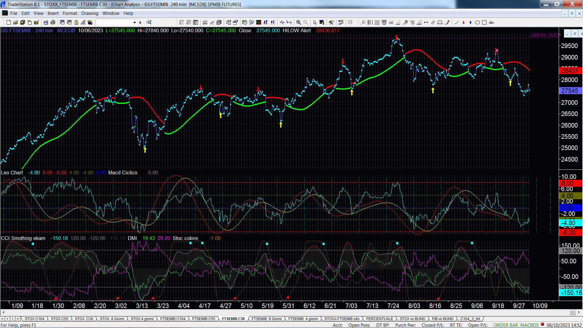Select the Ellipse drawing tool
Screen dimensions: 583x328
point(477,22)
